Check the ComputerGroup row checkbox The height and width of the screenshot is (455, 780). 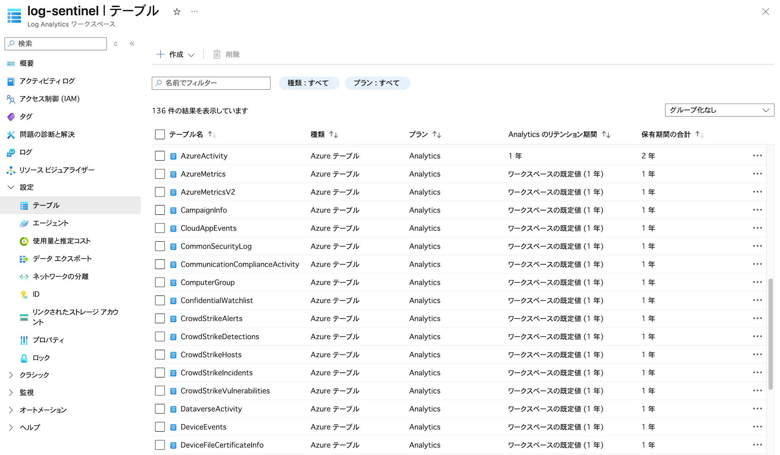coord(160,282)
